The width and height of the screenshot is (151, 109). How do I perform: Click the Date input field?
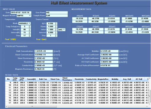[x=21, y=13]
